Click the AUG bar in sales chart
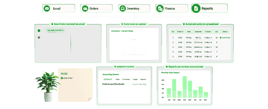The image size is (268, 109). tap(206, 95)
